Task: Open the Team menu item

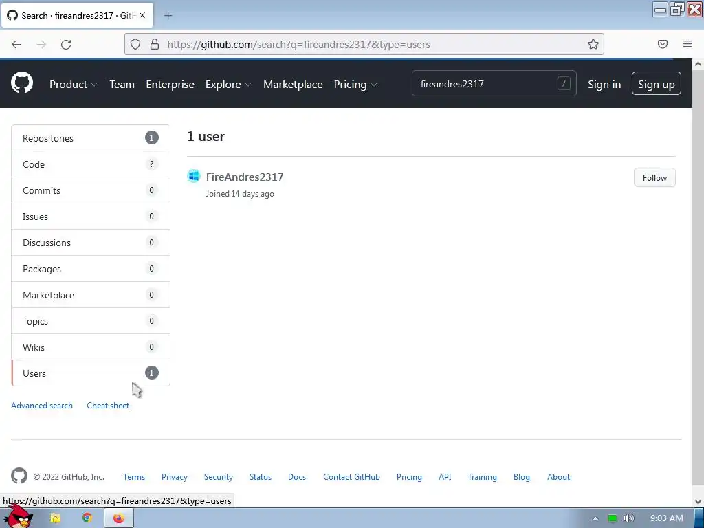Action: pos(122,85)
